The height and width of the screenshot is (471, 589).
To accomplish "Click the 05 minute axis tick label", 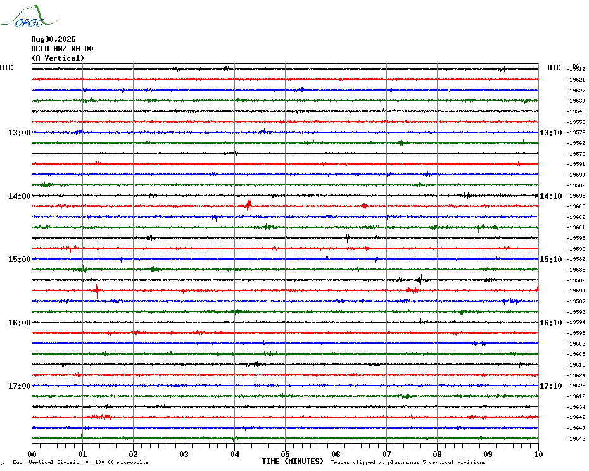I will pos(286,454).
